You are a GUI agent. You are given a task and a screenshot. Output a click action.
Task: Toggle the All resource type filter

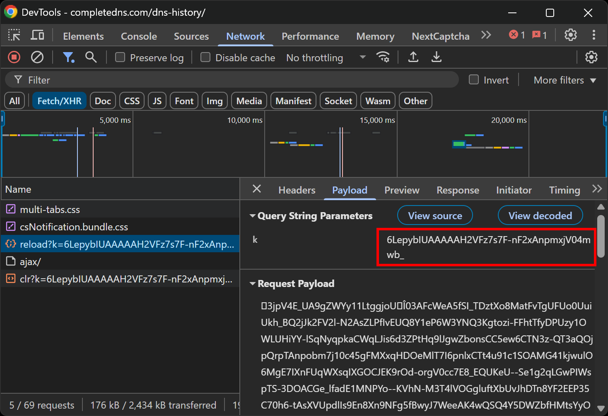14,101
